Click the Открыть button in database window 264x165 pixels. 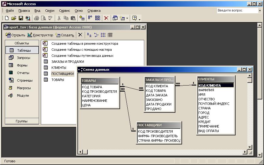click(15, 35)
